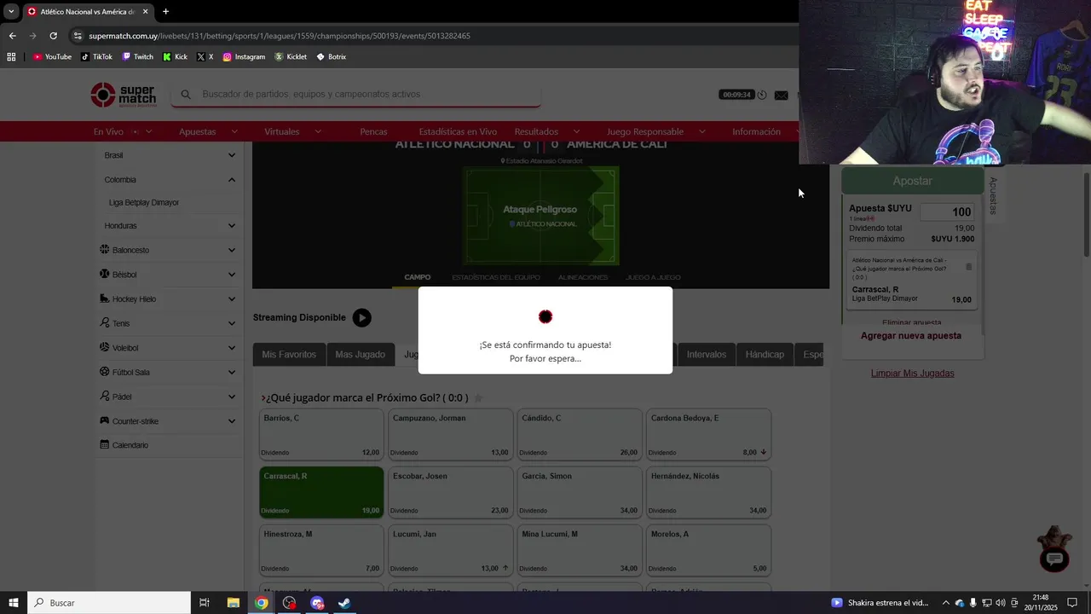Open the TikTok bookmark

coord(96,57)
